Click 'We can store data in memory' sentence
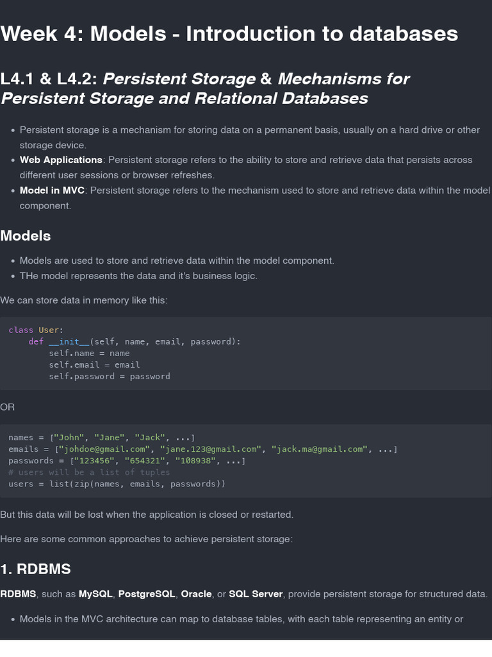 coord(84,300)
